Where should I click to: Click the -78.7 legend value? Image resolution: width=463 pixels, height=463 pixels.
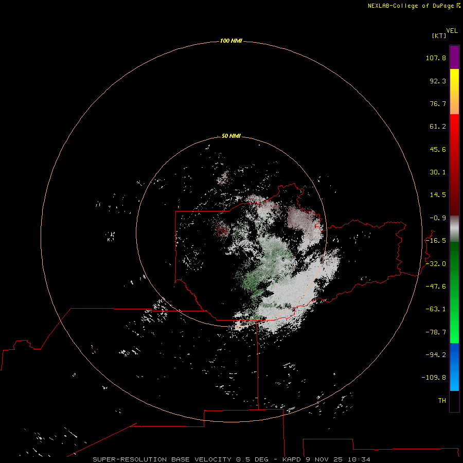[x=436, y=332]
